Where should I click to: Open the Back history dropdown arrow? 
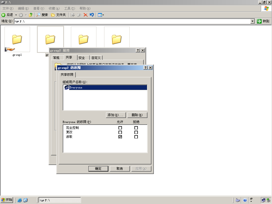pyautogui.click(x=16, y=15)
